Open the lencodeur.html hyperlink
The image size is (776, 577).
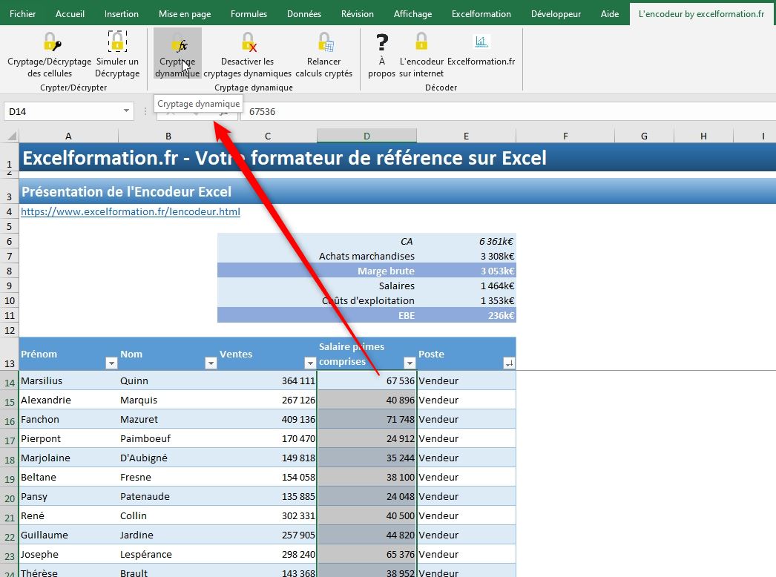[130, 211]
